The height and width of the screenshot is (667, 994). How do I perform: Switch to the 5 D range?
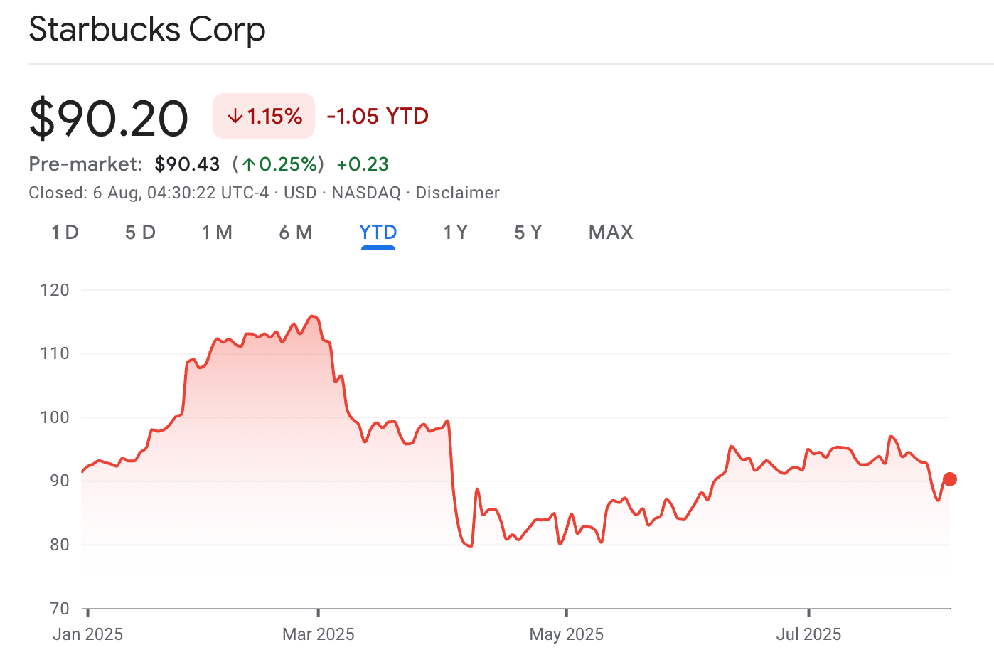coord(140,233)
